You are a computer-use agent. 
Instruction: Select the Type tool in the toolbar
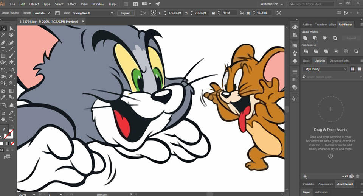pos(3,49)
